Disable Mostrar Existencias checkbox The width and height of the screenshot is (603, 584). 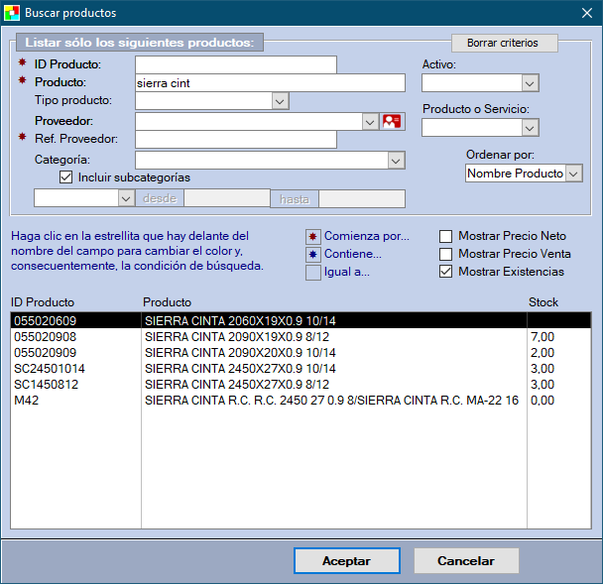[x=446, y=272]
